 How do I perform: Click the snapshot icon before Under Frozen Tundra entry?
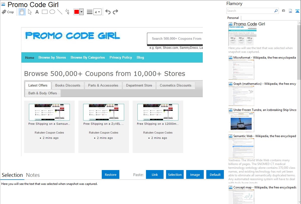click(230, 110)
